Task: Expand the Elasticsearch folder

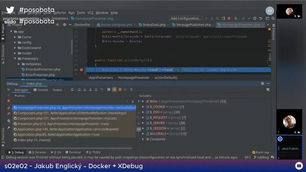Action: pos(15,48)
